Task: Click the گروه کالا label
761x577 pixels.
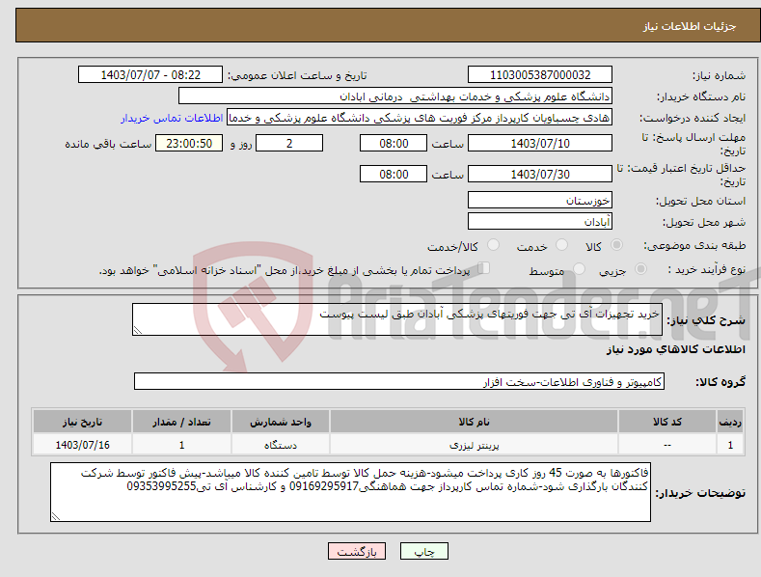Action: coord(720,382)
